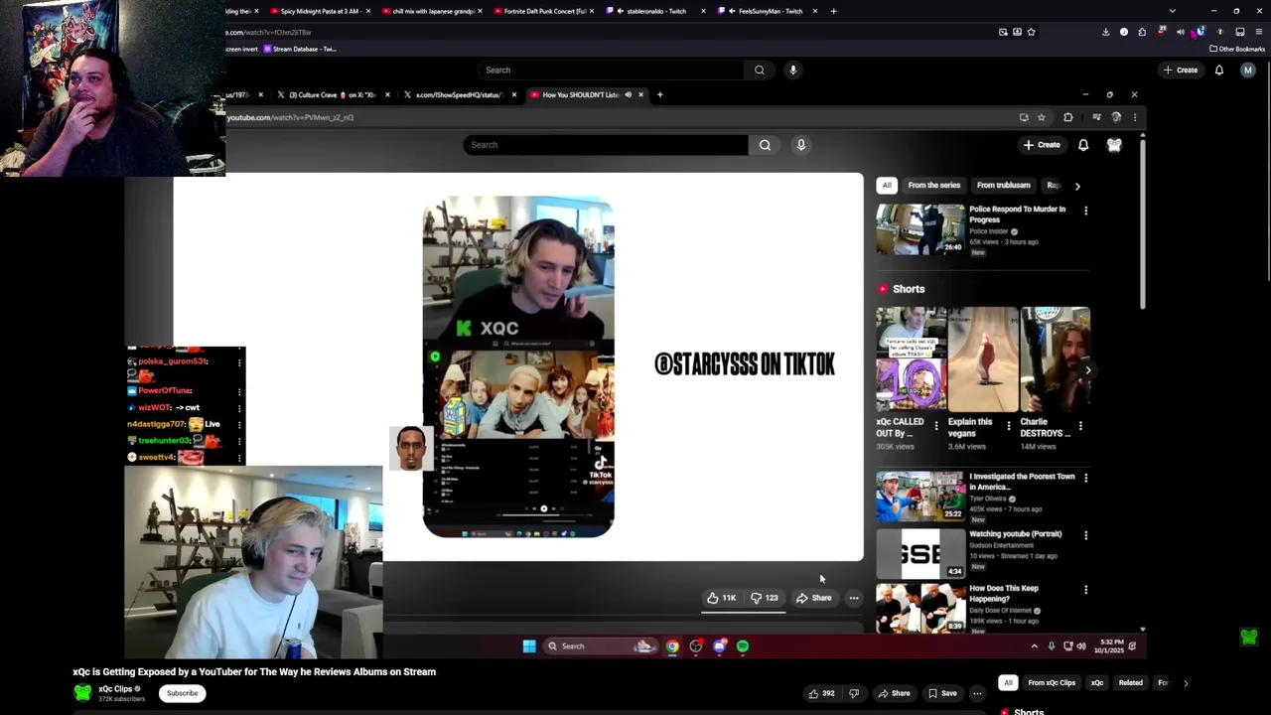Dislike the inner video showing 123
This screenshot has height=715, width=1271.
pos(764,598)
